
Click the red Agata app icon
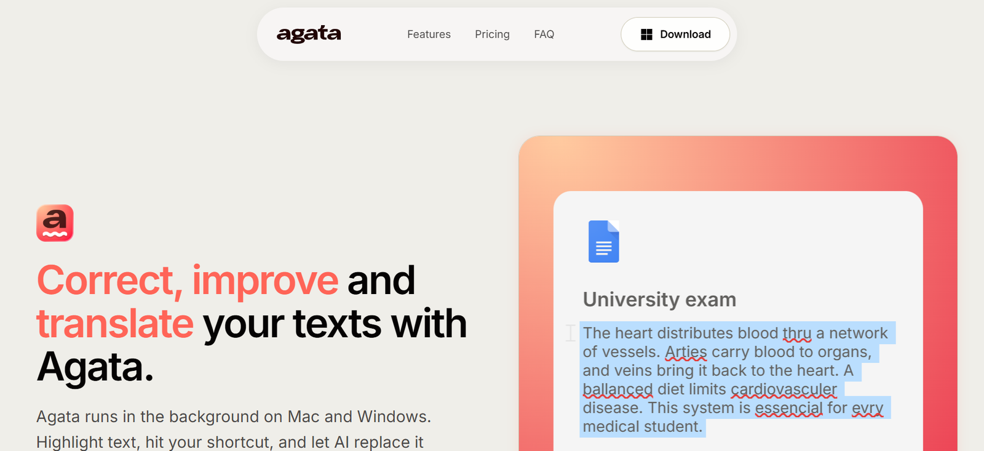(55, 223)
